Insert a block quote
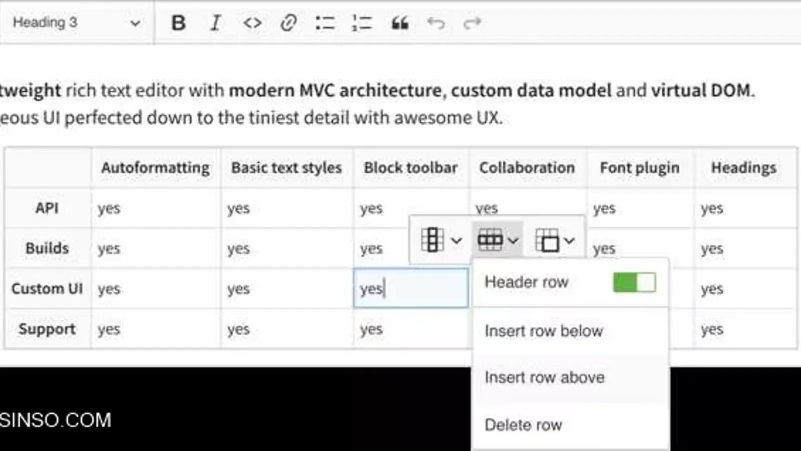The image size is (801, 451). (399, 23)
